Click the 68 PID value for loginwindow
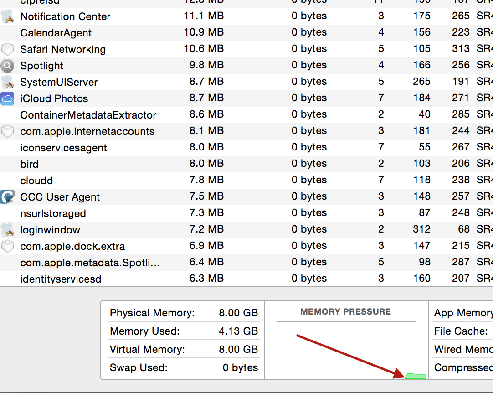This screenshot has height=393, width=493. (x=464, y=229)
